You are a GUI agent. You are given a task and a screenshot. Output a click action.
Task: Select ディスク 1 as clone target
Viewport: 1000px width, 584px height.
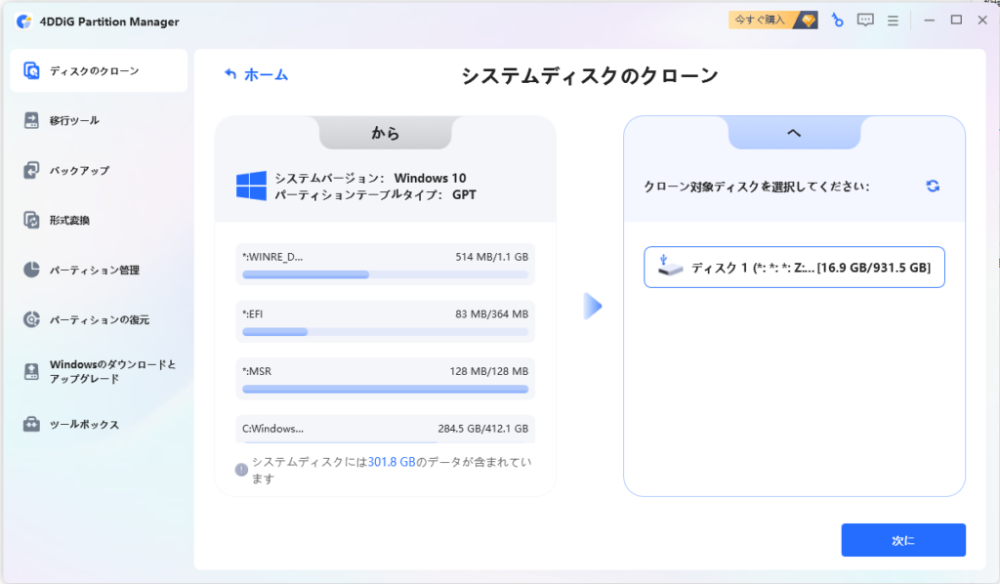click(794, 268)
